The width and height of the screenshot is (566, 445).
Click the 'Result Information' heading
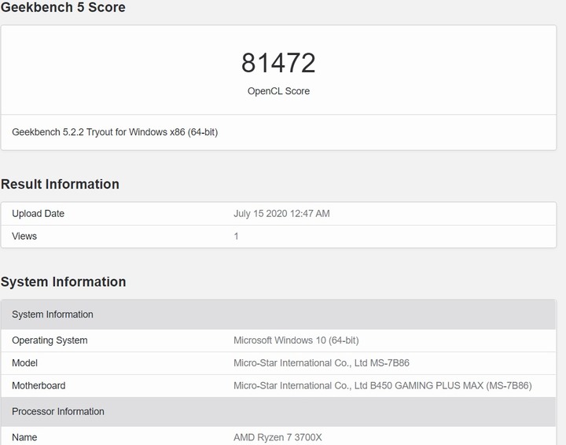(x=60, y=184)
